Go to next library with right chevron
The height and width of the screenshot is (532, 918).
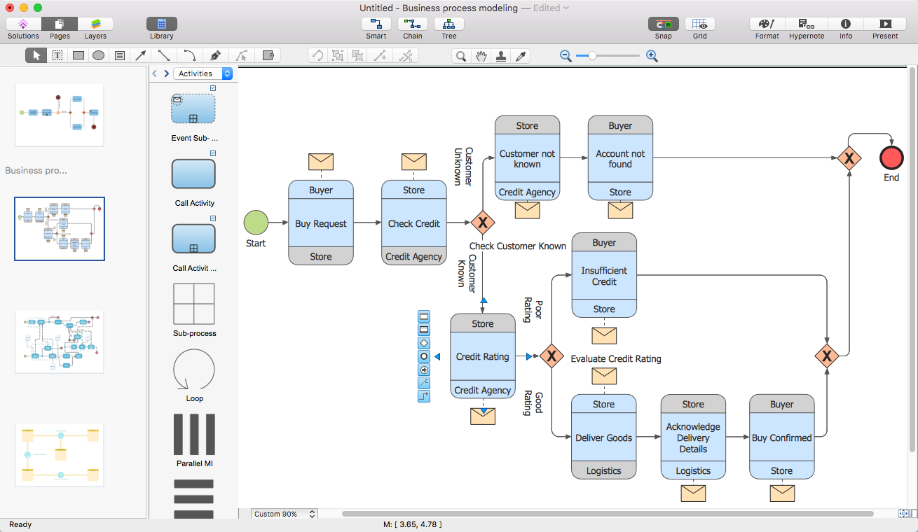coord(166,73)
